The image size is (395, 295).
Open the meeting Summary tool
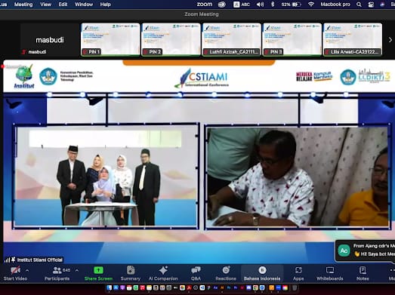tap(131, 274)
